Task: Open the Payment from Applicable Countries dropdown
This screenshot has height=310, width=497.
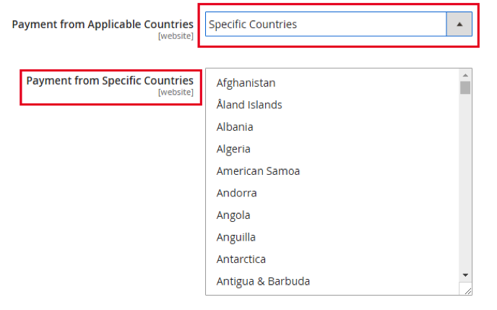Action: (x=325, y=25)
